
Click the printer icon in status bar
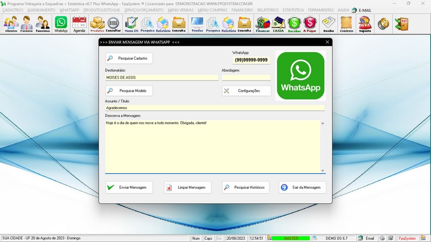[x=383, y=238]
